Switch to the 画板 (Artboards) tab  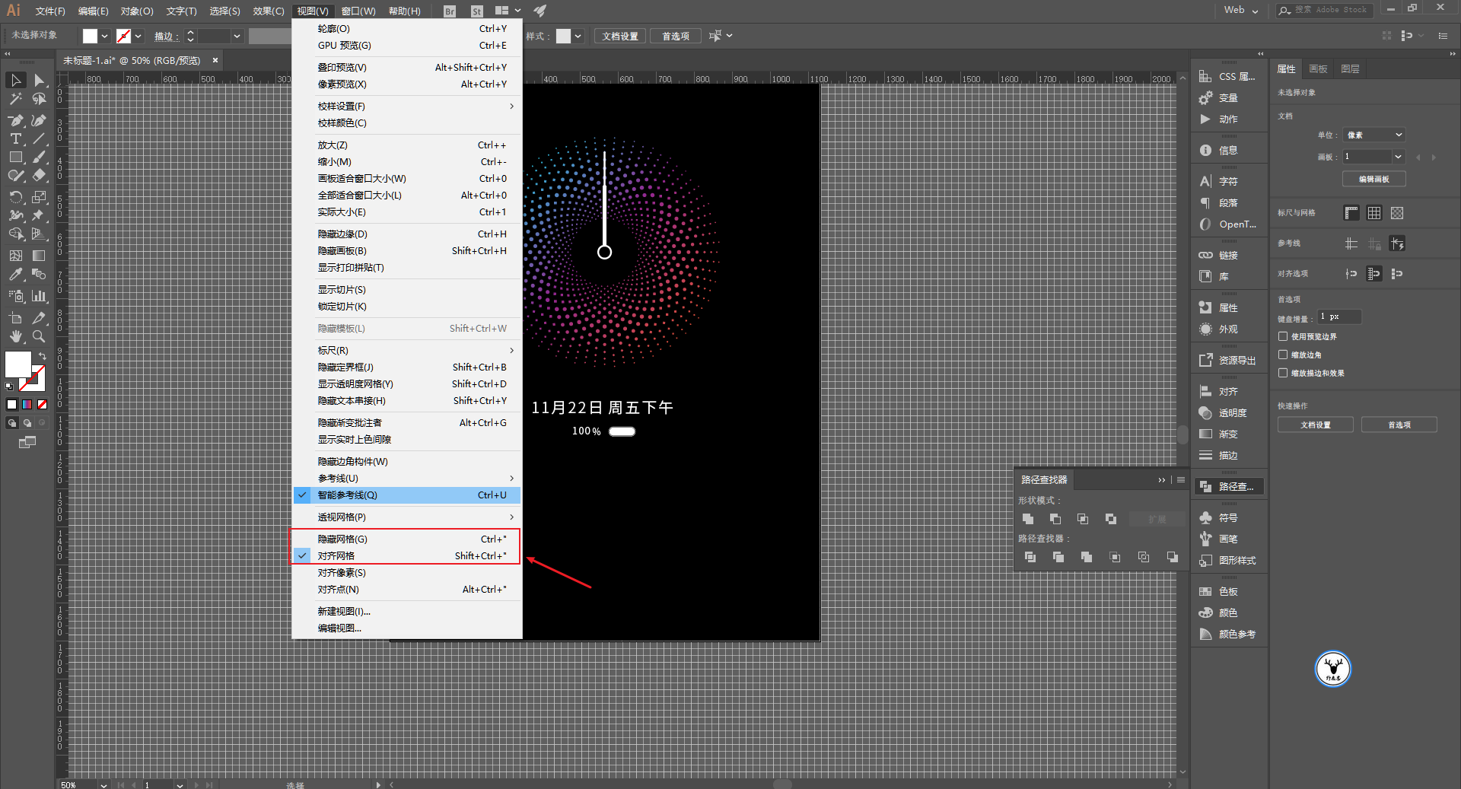[x=1318, y=68]
